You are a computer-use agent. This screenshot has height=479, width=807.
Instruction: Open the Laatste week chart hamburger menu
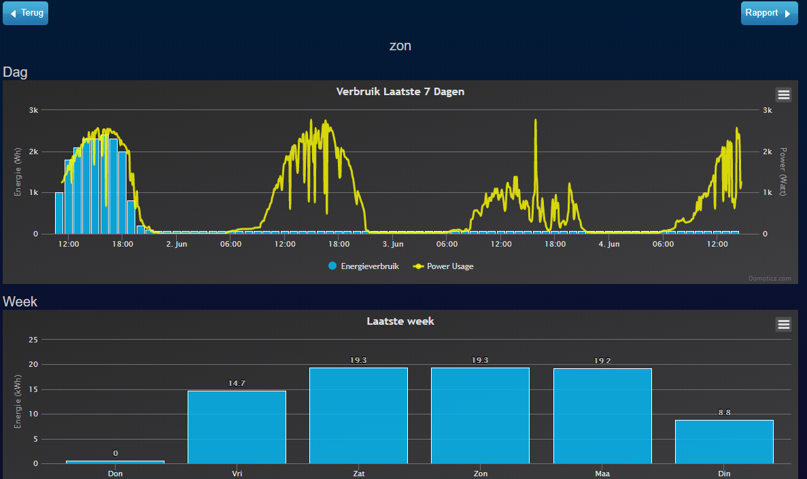pos(783,324)
